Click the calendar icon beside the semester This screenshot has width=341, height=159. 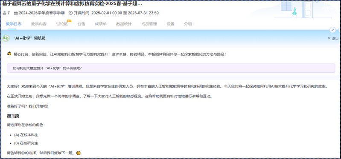[16, 13]
